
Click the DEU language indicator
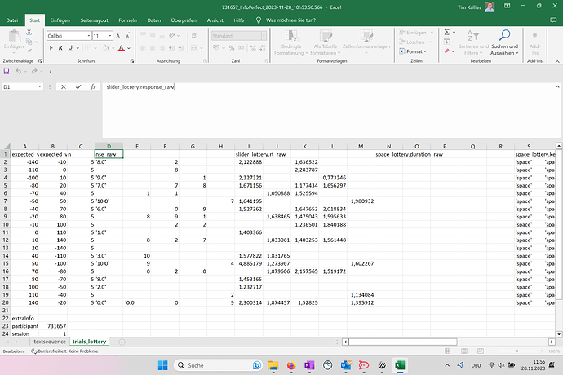pyautogui.click(x=477, y=365)
